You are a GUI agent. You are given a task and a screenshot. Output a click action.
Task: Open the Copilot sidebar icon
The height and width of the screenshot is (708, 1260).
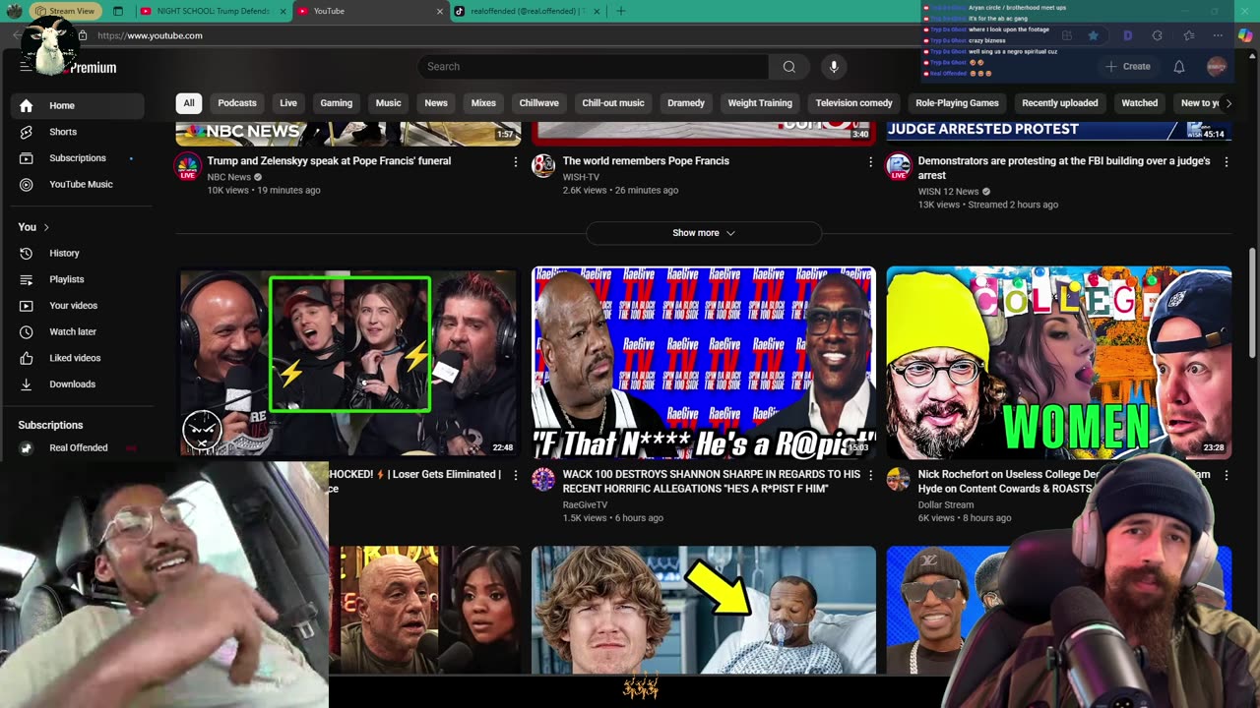1245,35
